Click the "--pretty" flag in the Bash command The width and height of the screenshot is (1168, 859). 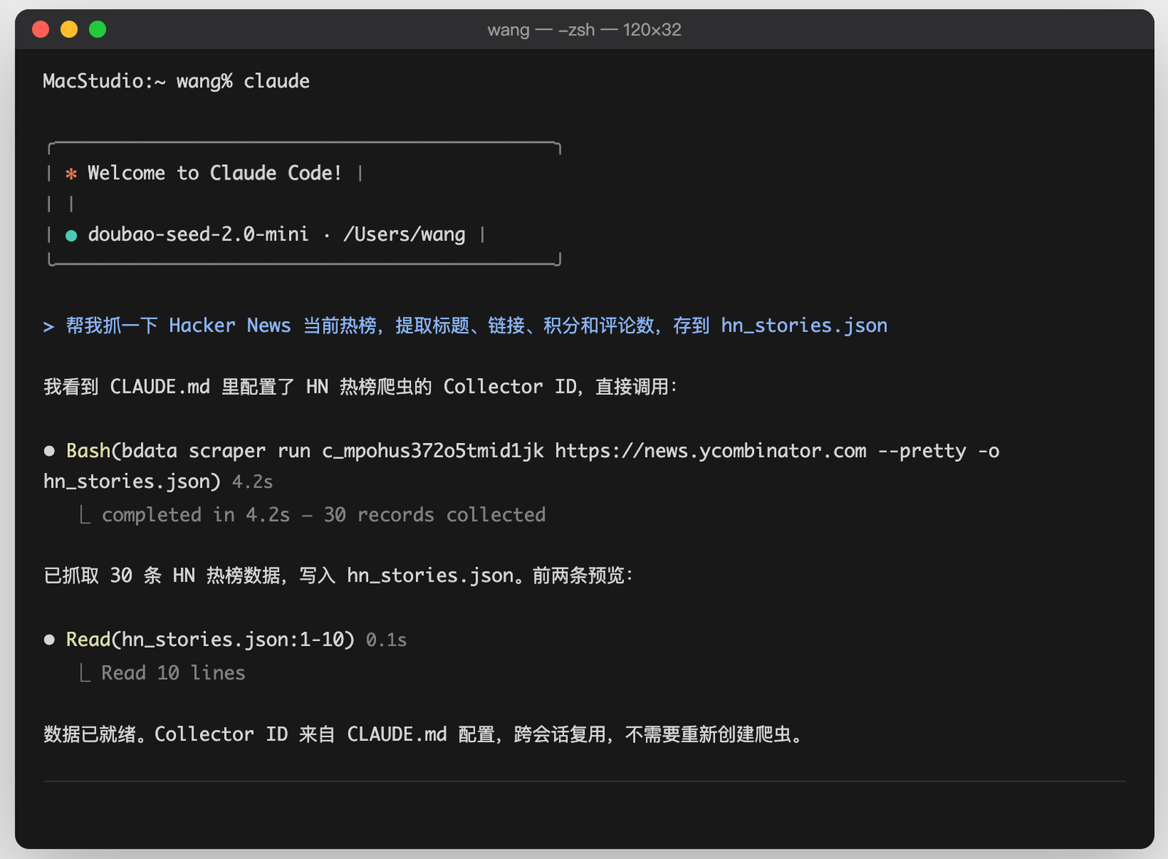click(922, 451)
